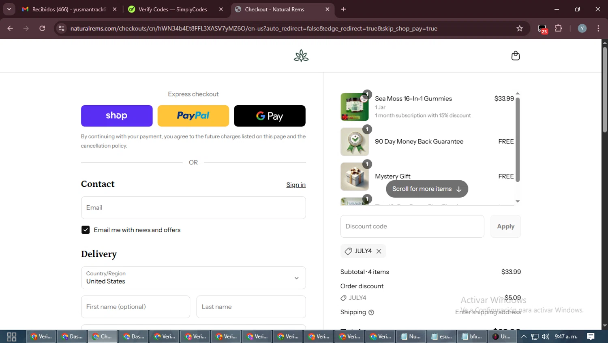
Task: Show hidden system tray icons
Action: pyautogui.click(x=524, y=337)
